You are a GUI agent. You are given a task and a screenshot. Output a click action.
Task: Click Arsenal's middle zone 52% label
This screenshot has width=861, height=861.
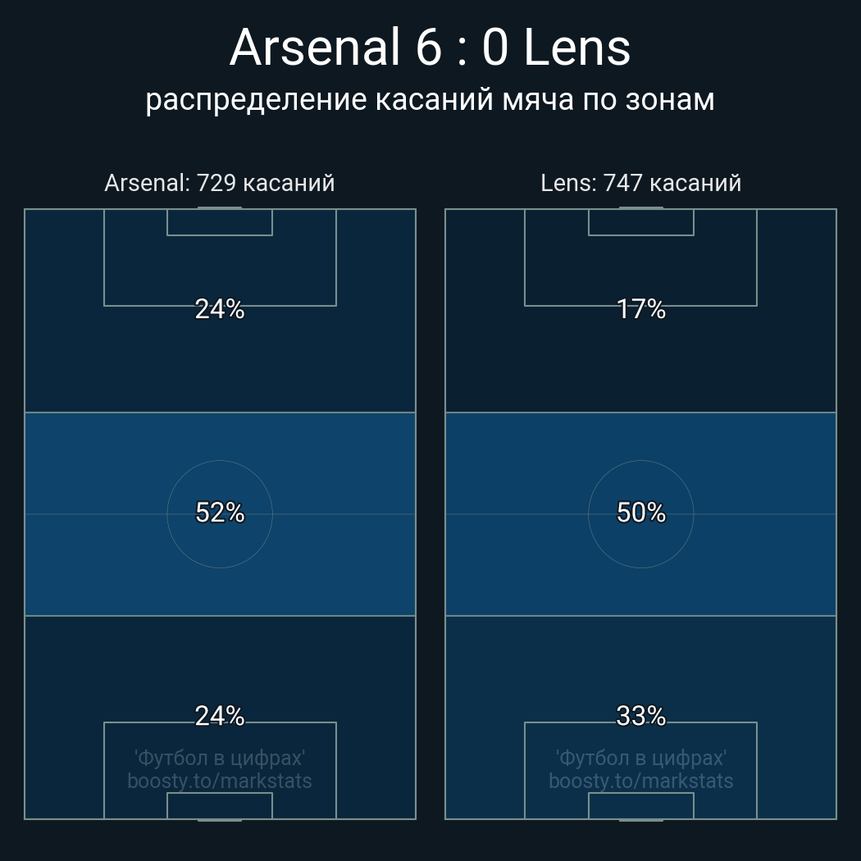tap(220, 512)
